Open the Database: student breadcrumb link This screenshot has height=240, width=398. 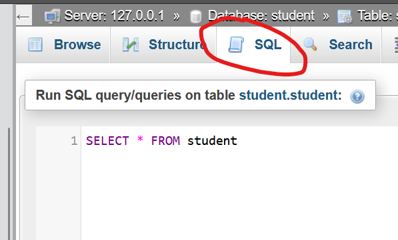point(261,16)
